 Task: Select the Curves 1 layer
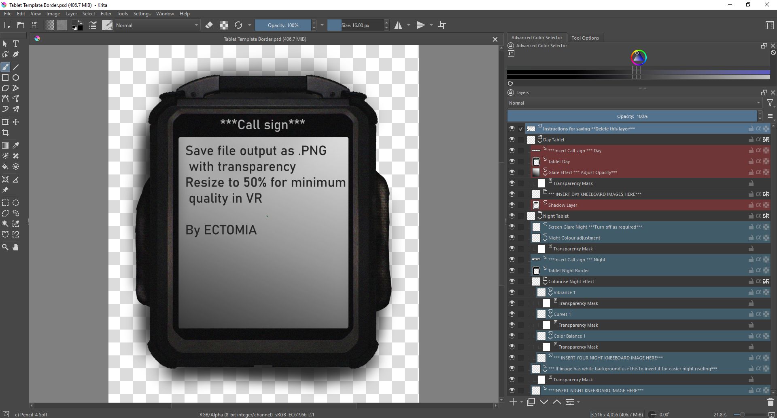pyautogui.click(x=562, y=314)
